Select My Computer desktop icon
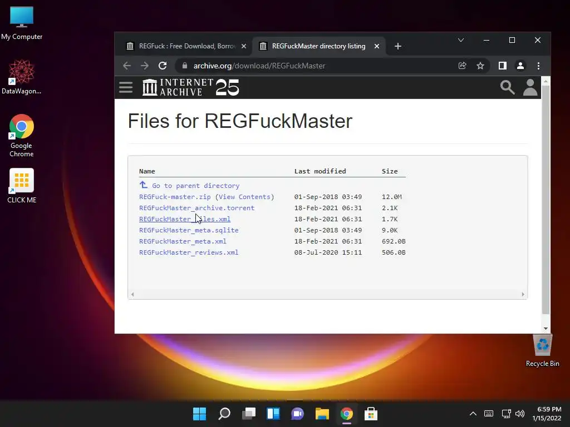Viewport: 570px width, 427px height. [x=22, y=23]
